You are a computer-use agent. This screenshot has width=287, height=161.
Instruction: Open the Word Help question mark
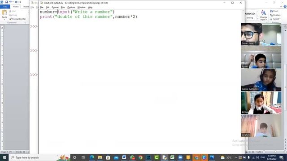pos(285,6)
